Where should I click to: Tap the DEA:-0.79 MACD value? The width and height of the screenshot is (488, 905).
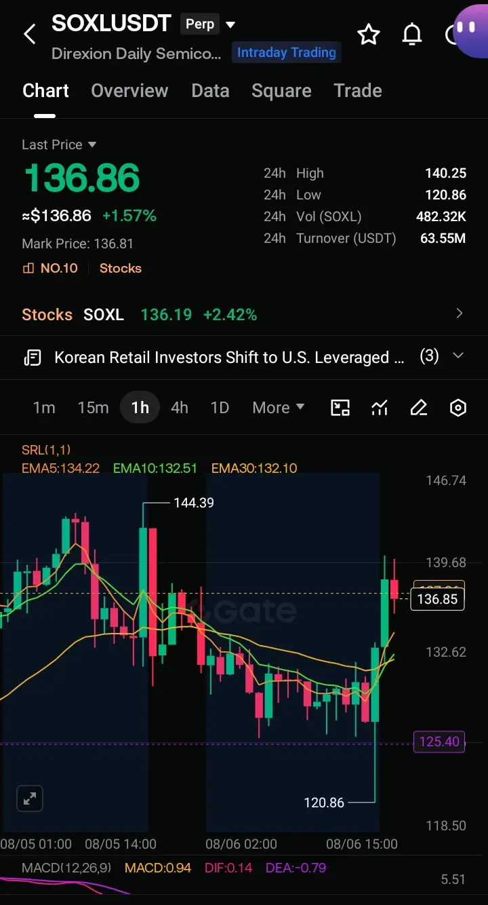click(x=296, y=868)
